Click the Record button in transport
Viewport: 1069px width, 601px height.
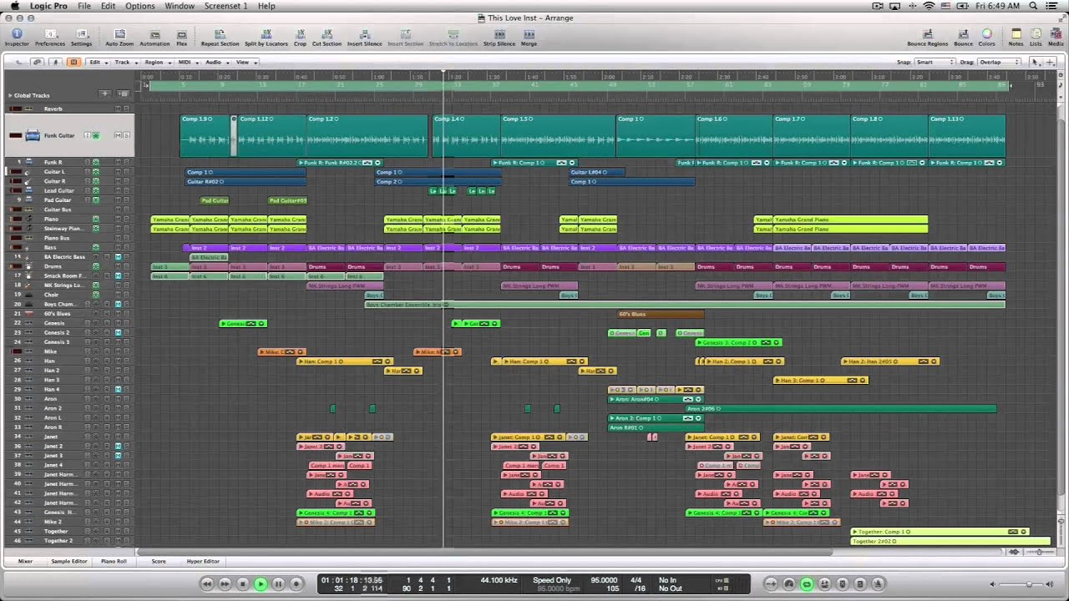(x=296, y=583)
